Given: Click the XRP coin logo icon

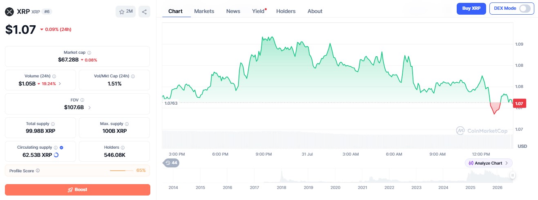Looking at the screenshot, I should [x=9, y=11].
